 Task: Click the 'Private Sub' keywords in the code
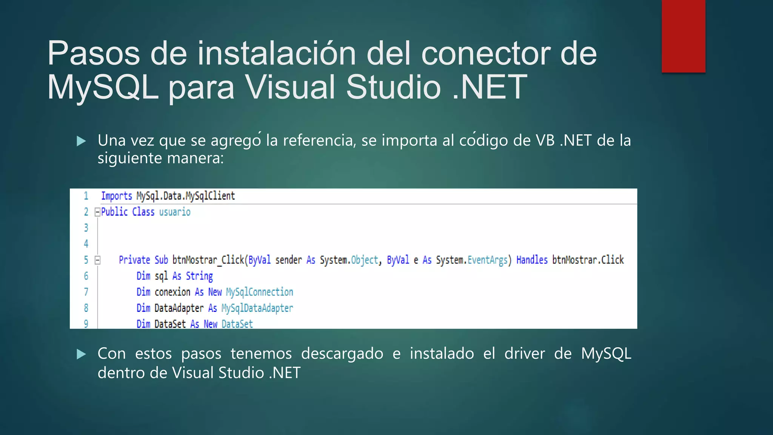coord(143,260)
